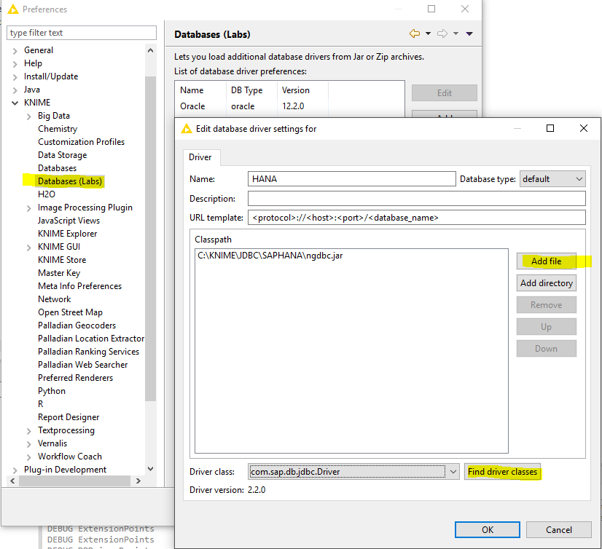Select Report Designer in the tree
Viewport: 602px width, 549px height.
(69, 417)
